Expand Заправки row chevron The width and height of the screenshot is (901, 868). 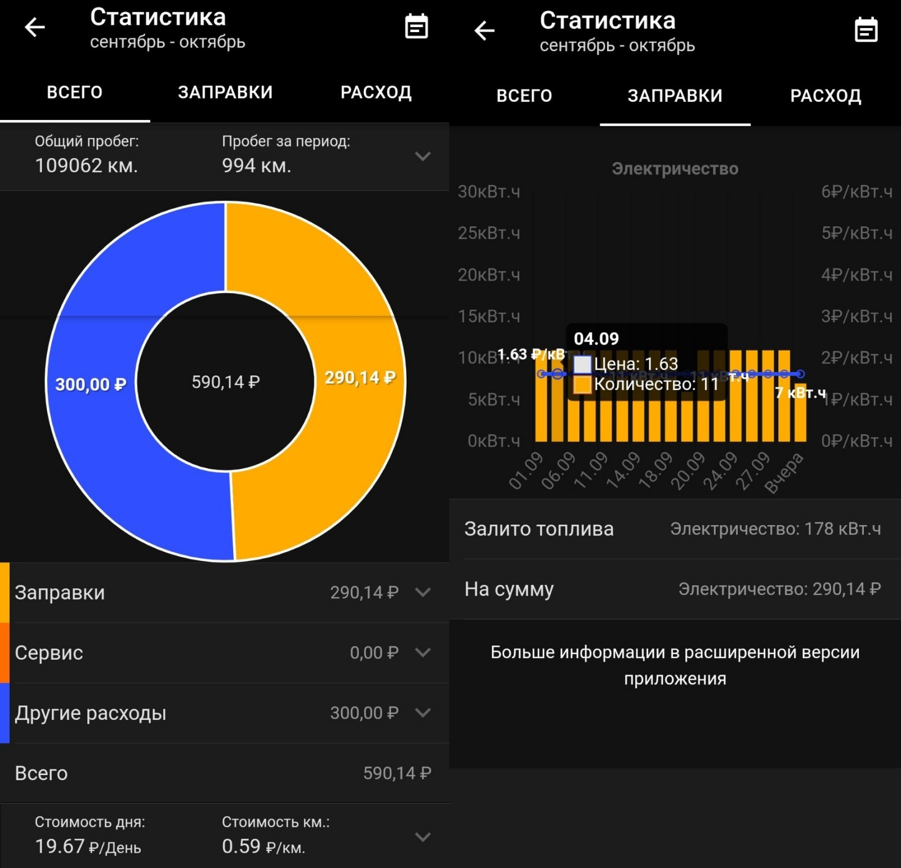pyautogui.click(x=423, y=592)
